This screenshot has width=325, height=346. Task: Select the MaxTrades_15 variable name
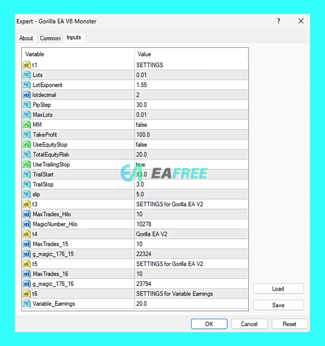(x=50, y=244)
